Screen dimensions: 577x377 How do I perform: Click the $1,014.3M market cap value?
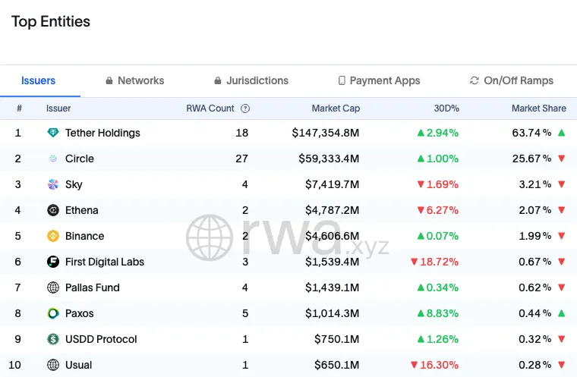(333, 313)
